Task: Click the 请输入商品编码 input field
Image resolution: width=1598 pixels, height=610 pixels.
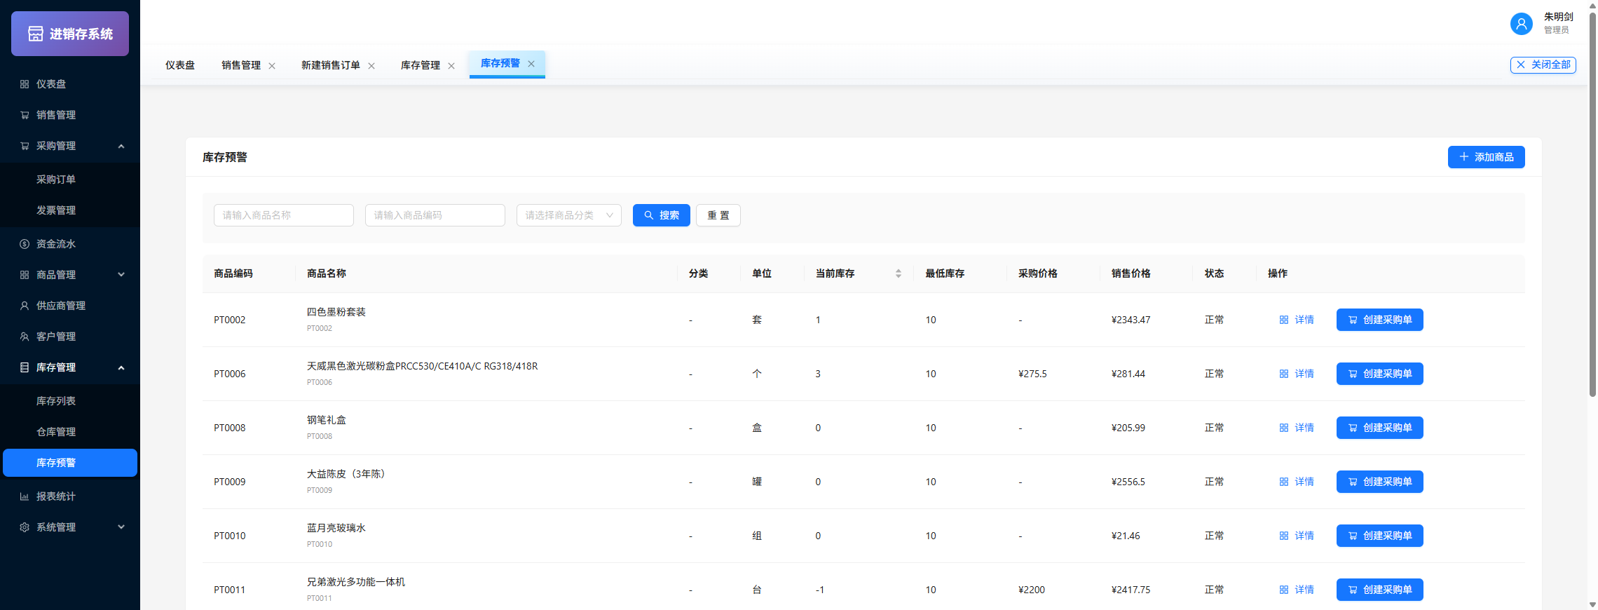Action: click(435, 215)
